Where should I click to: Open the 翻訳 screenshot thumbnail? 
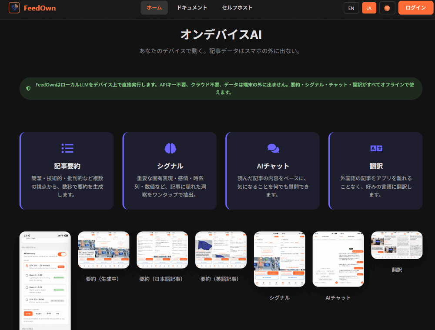(397, 245)
